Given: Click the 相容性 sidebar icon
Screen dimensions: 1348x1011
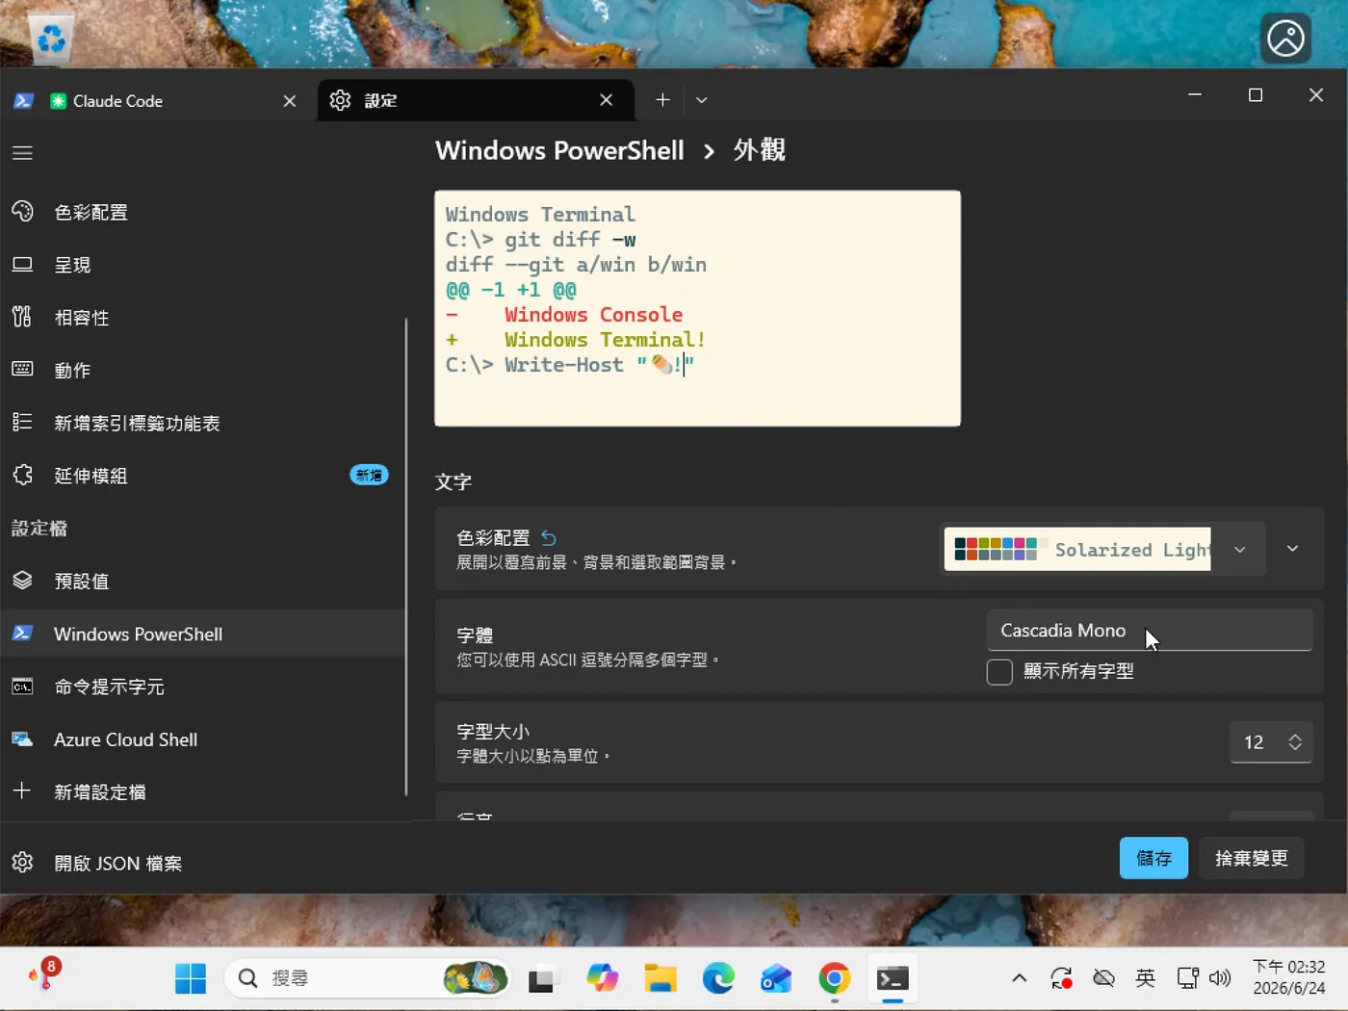Looking at the screenshot, I should click(22, 317).
